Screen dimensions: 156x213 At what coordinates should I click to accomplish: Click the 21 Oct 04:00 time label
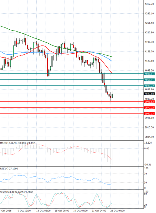[x=99, y=211]
